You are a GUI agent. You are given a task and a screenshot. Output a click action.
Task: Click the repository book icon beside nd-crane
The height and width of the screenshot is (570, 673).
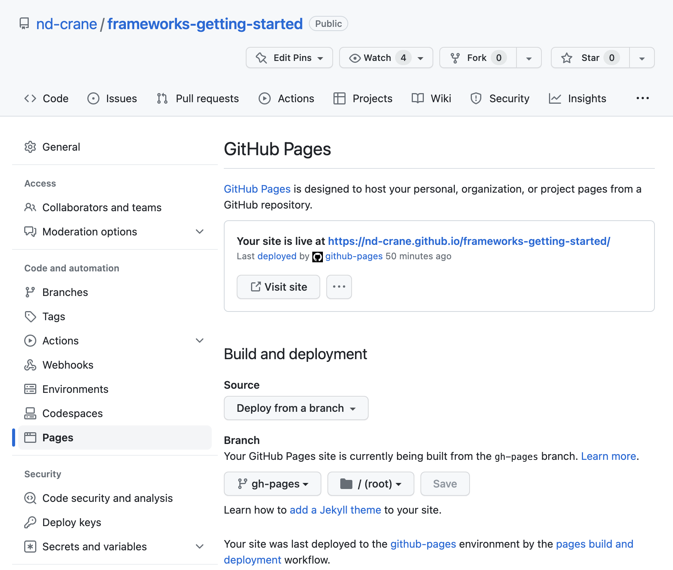click(x=24, y=23)
